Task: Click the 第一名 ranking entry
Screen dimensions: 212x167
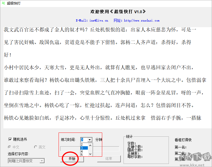Action: click(180, 147)
